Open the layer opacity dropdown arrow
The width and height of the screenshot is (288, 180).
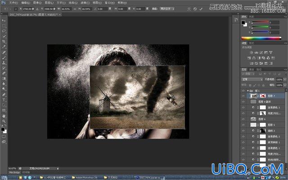click(285, 80)
